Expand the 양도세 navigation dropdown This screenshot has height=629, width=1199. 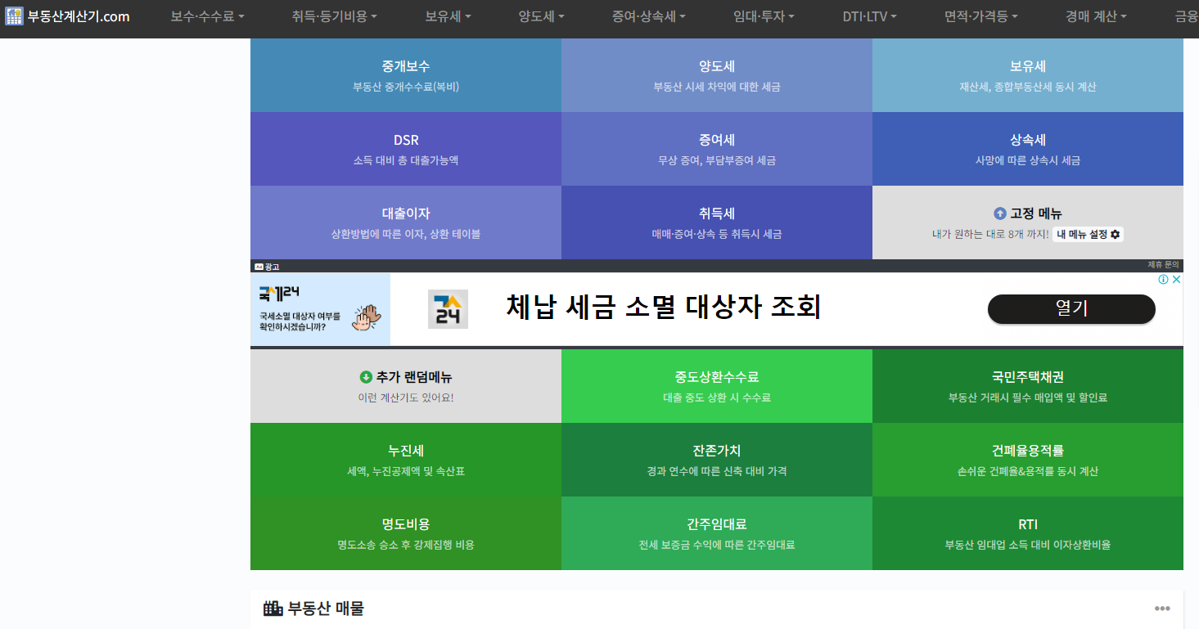click(539, 15)
